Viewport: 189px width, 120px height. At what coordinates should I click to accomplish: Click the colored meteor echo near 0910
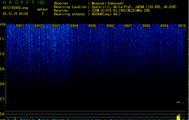coord(178,102)
